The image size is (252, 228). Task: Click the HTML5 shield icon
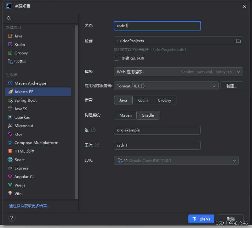coord(10,151)
